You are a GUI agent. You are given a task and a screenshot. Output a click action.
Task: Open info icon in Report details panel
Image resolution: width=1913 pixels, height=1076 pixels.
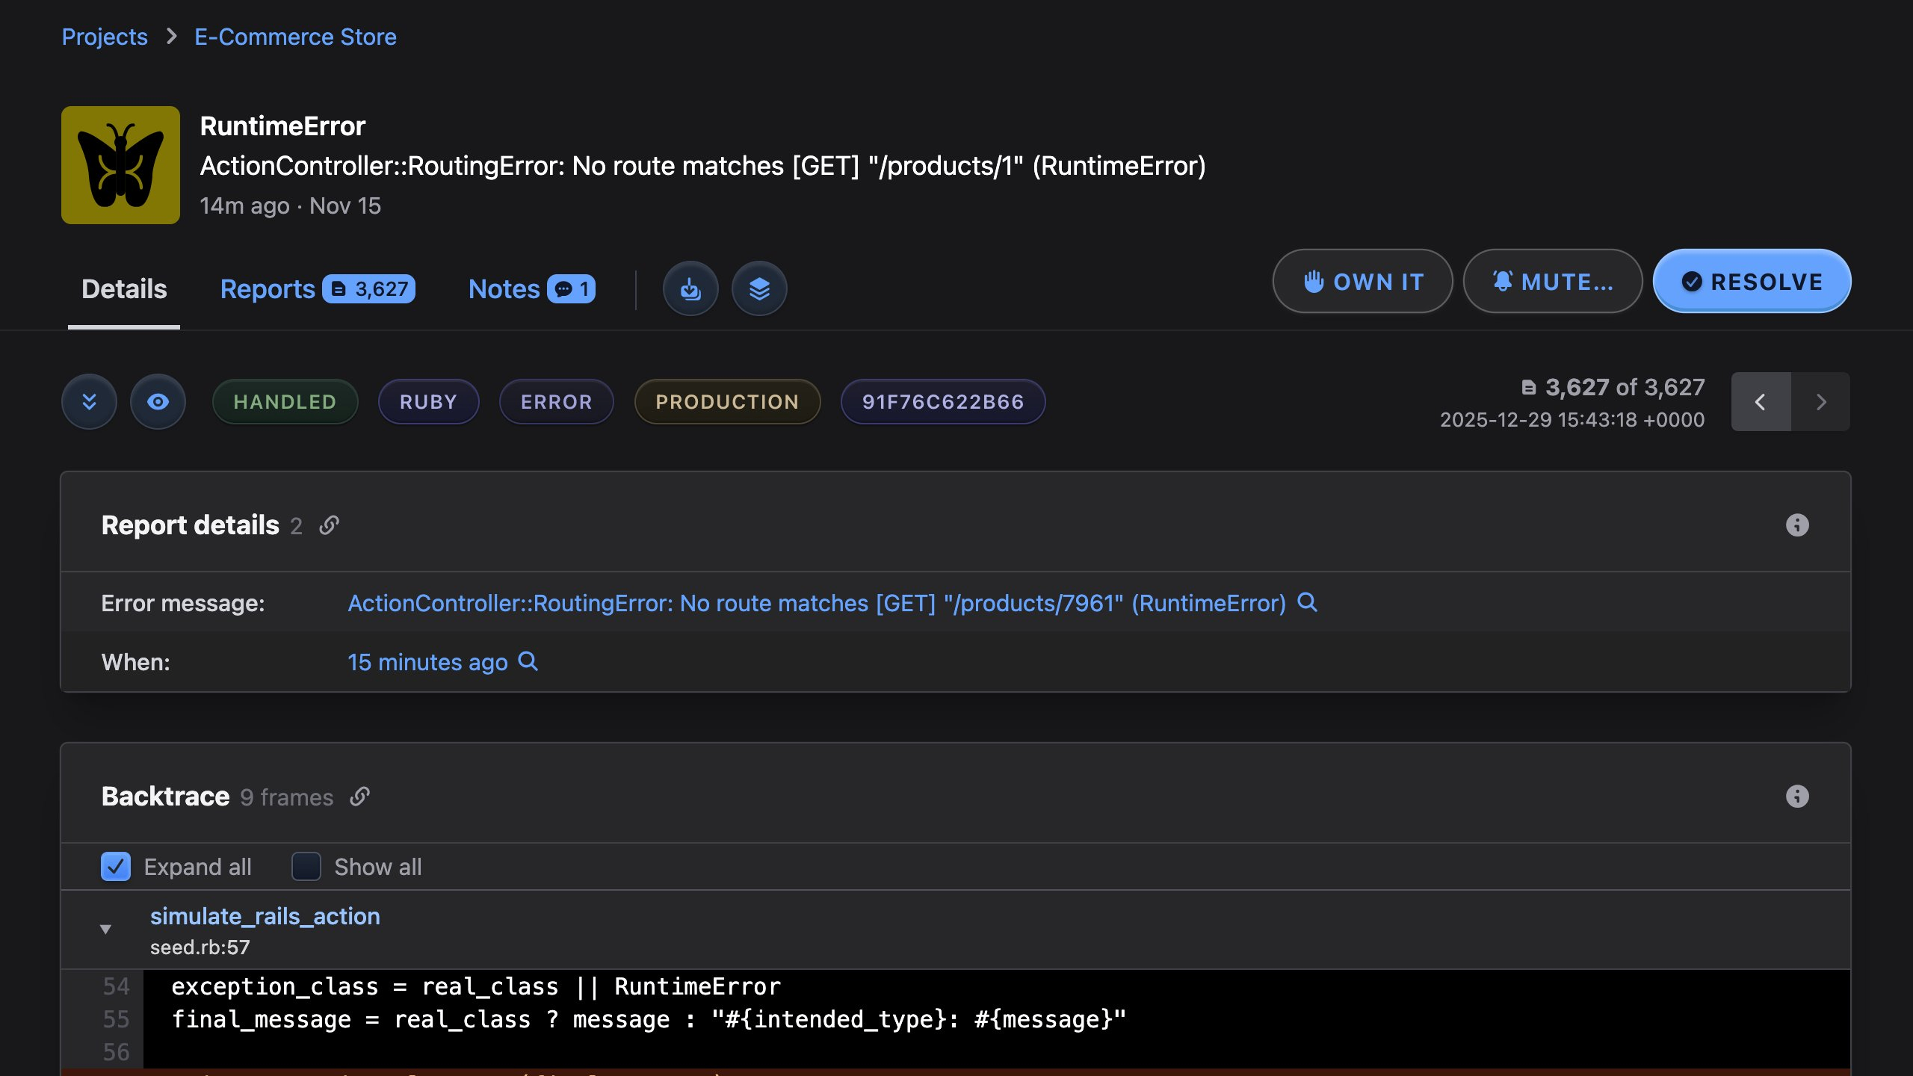[1796, 525]
